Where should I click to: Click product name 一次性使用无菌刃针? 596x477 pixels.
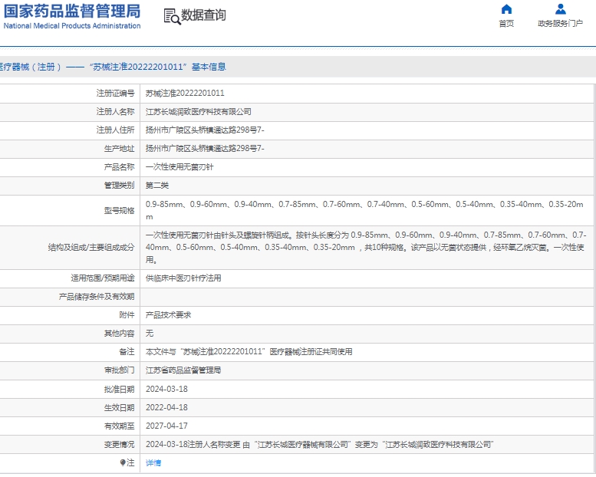[179, 167]
